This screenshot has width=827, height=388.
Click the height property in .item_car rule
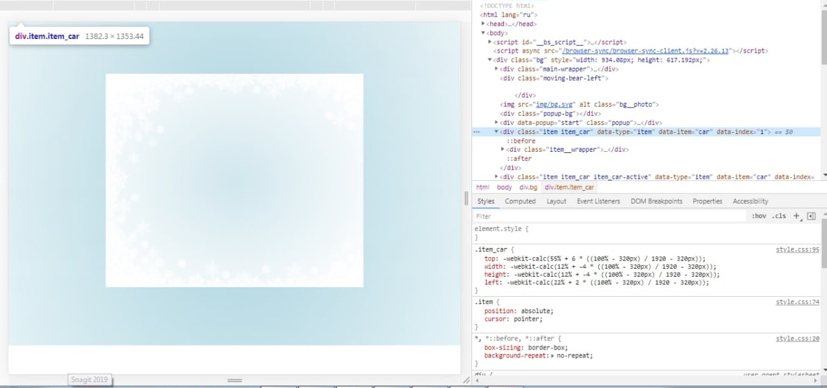602,275
